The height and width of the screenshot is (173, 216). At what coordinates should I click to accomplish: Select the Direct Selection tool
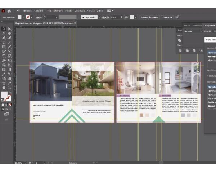pyautogui.click(x=10, y=29)
